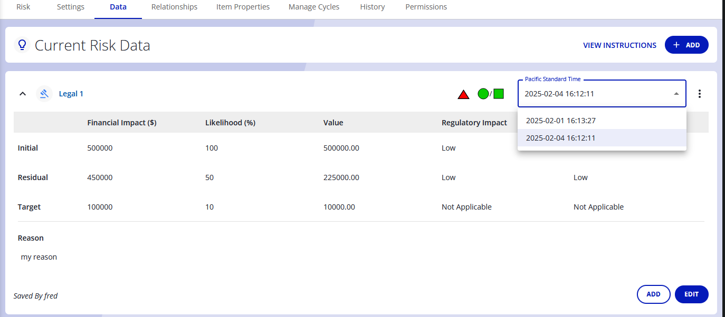The image size is (725, 317).
Task: Open the Manage Cycles tab
Action: (314, 7)
